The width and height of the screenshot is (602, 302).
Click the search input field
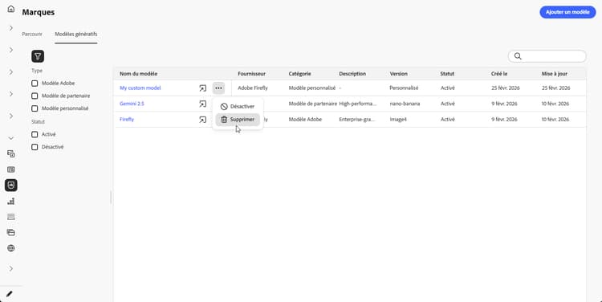[547, 56]
